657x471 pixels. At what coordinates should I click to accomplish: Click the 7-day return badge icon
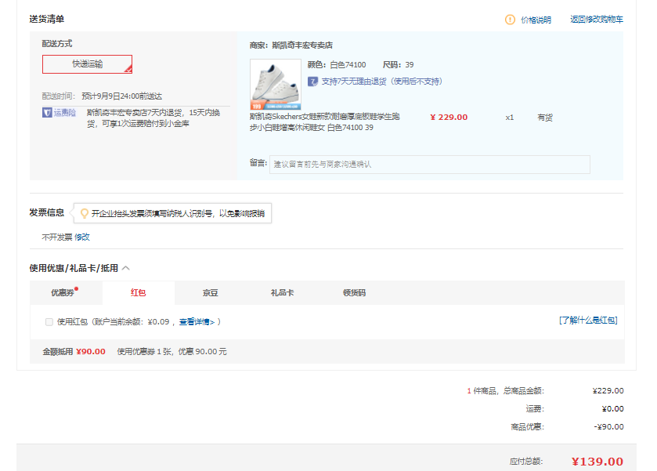pyautogui.click(x=312, y=82)
